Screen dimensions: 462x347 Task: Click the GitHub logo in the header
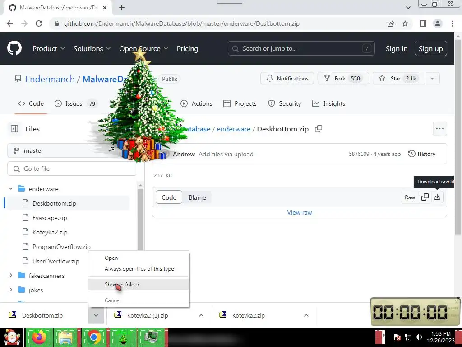14,48
